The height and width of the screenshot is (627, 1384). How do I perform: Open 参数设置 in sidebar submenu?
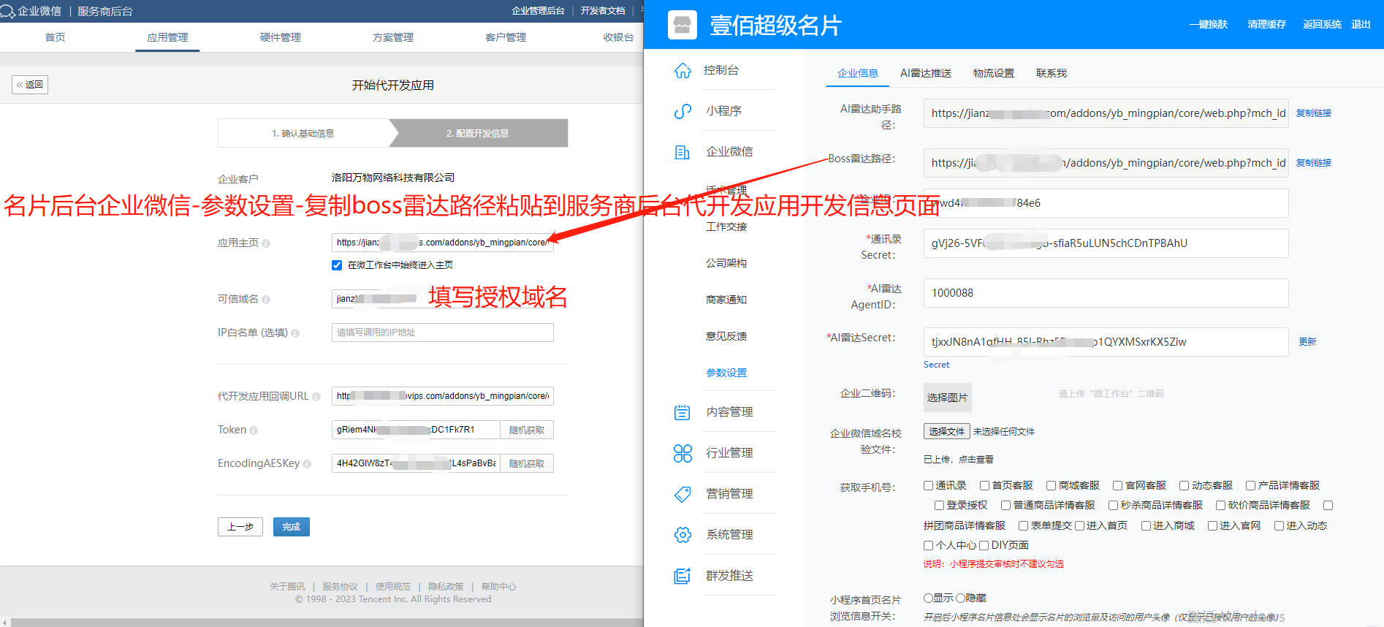(726, 373)
